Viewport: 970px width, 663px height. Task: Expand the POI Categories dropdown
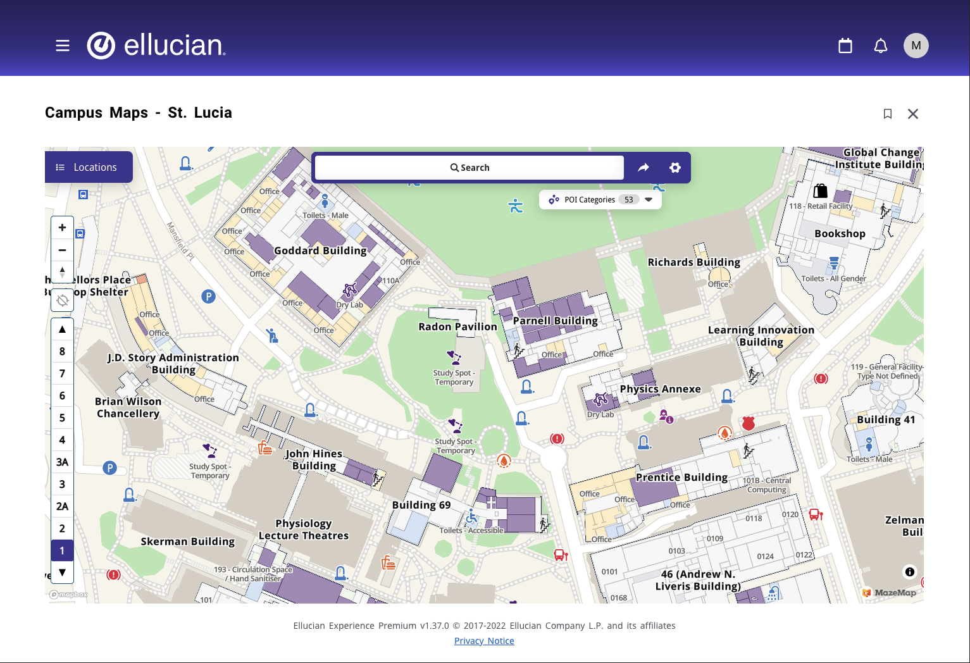[648, 199]
